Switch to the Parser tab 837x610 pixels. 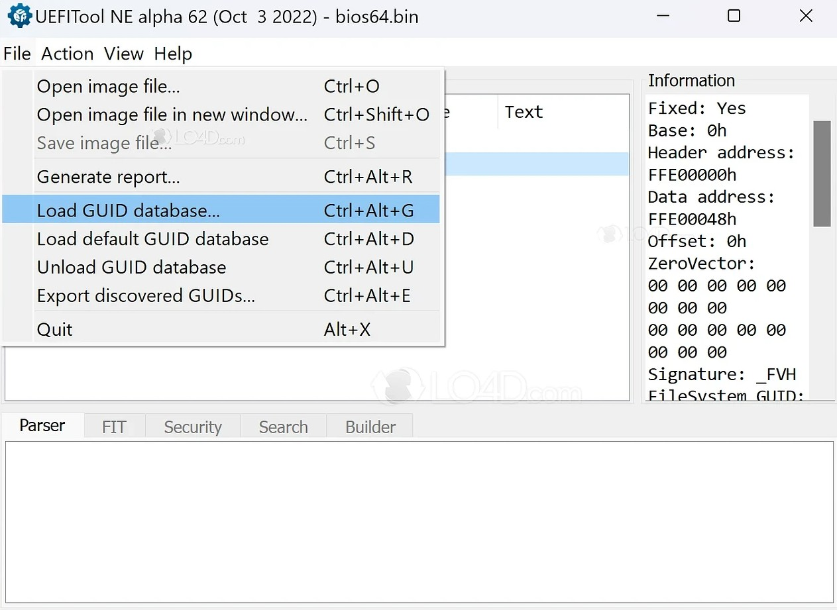tap(42, 426)
